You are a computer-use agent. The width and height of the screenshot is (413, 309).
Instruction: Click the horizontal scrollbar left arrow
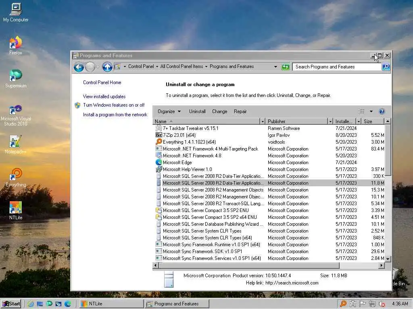point(155,266)
